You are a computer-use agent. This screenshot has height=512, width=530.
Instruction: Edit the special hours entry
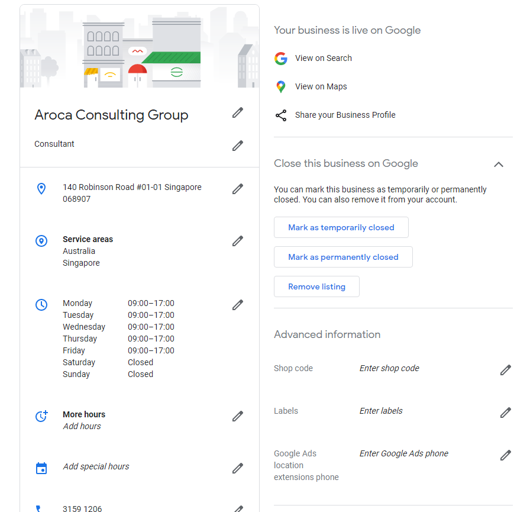(x=238, y=468)
